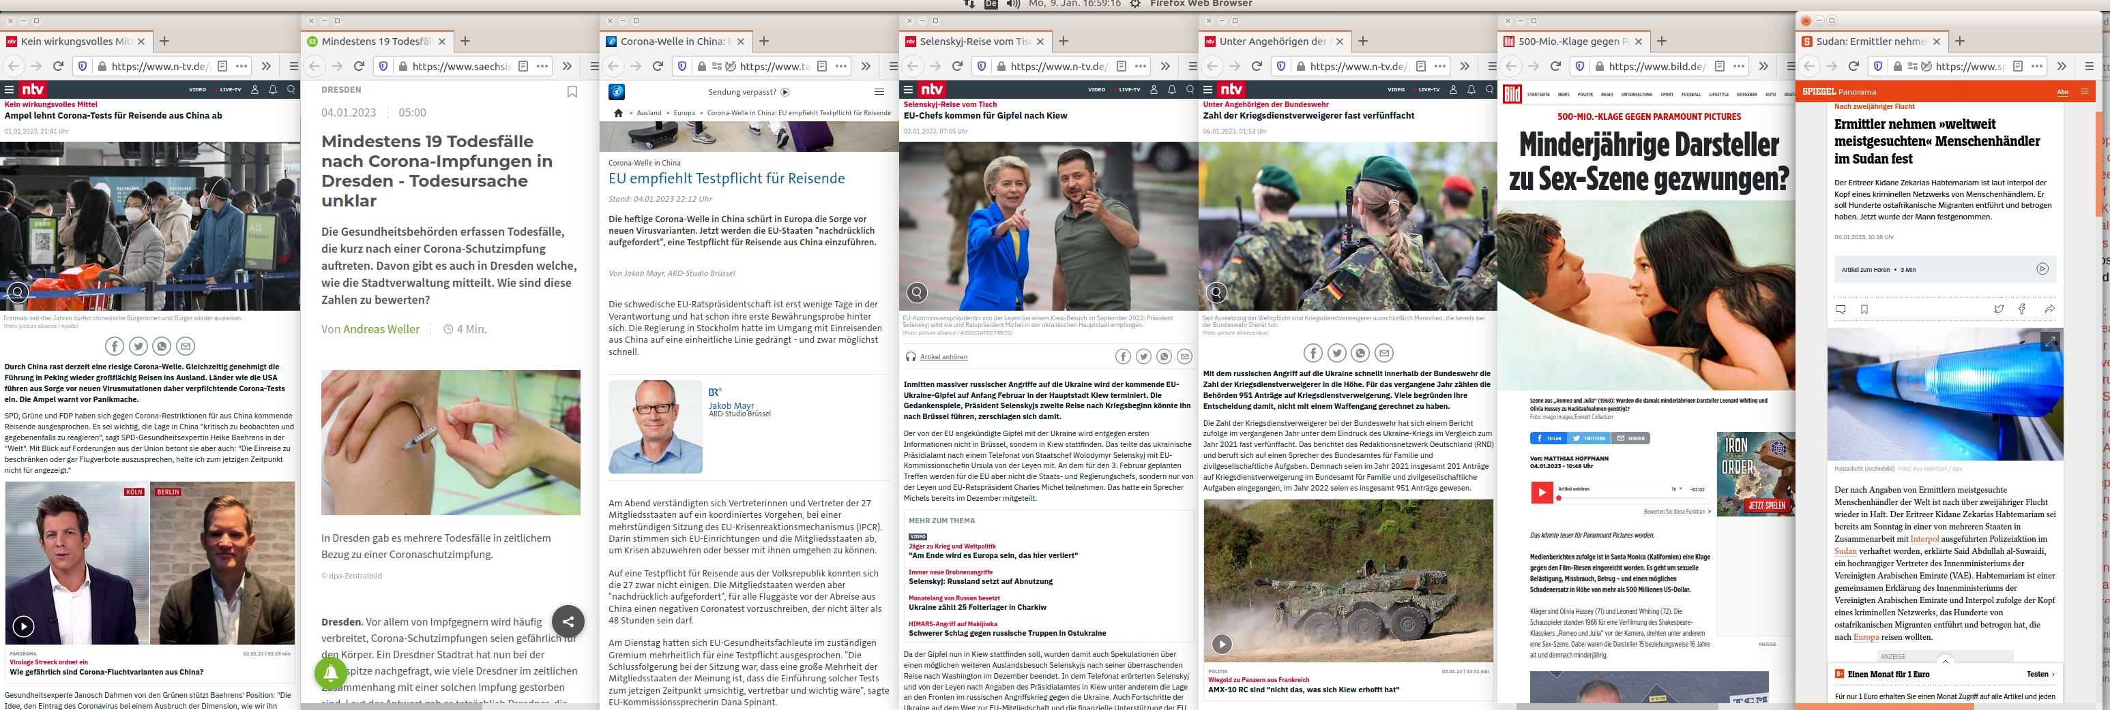Viewport: 2110px width, 710px height.
Task: Share ntv Bundeswehr article on Twitter
Action: point(1337,352)
